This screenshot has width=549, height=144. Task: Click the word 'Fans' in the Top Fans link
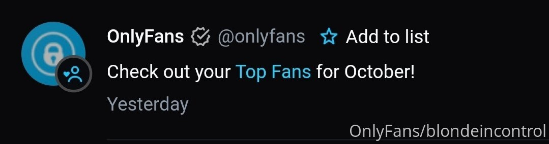click(x=291, y=72)
